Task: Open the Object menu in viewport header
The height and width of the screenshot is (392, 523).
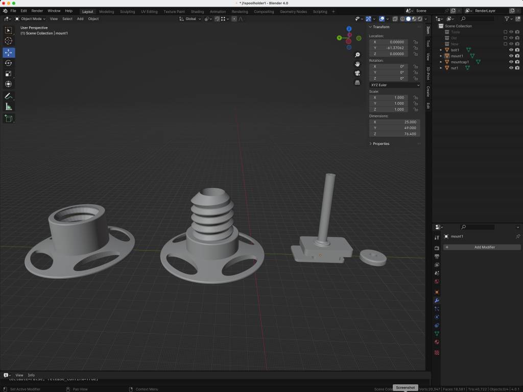Action: [x=93, y=19]
